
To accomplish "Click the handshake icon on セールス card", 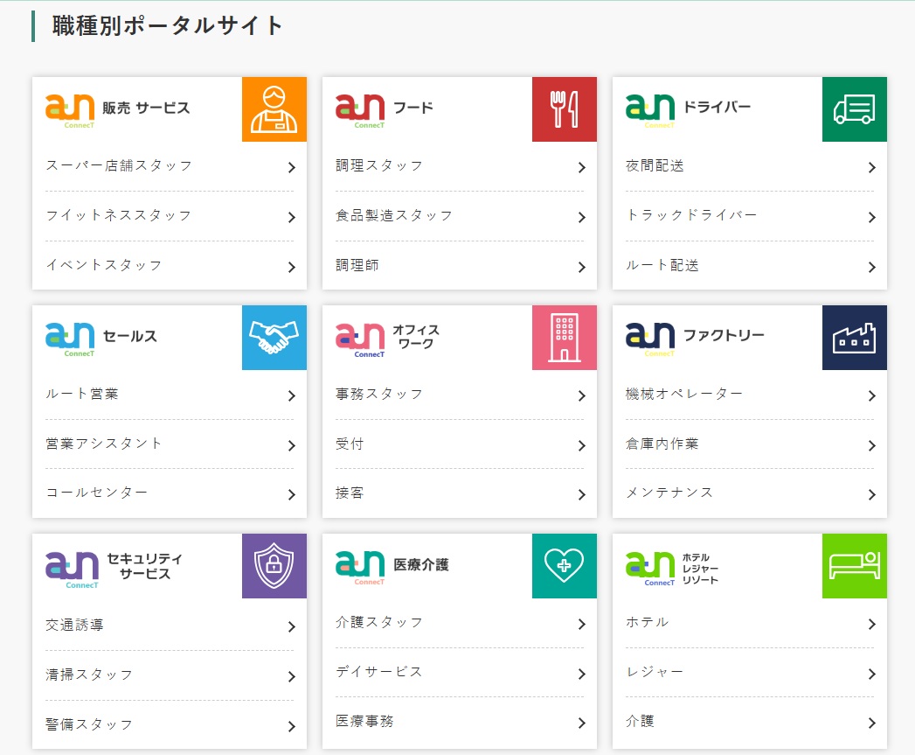I will click(x=274, y=338).
